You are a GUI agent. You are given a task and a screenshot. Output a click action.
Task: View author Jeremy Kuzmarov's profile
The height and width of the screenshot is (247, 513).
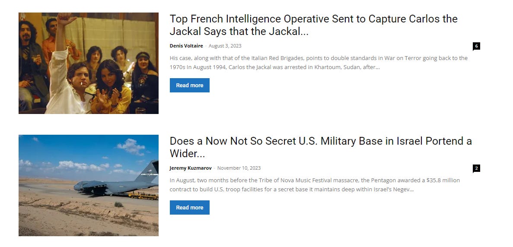point(191,168)
